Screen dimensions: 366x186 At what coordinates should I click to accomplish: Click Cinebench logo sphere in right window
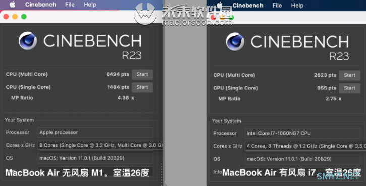click(x=235, y=42)
